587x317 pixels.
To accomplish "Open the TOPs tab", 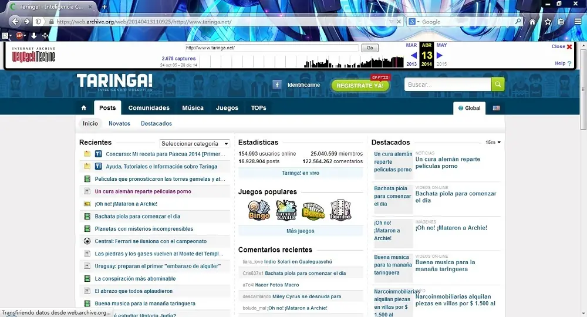I will [259, 108].
